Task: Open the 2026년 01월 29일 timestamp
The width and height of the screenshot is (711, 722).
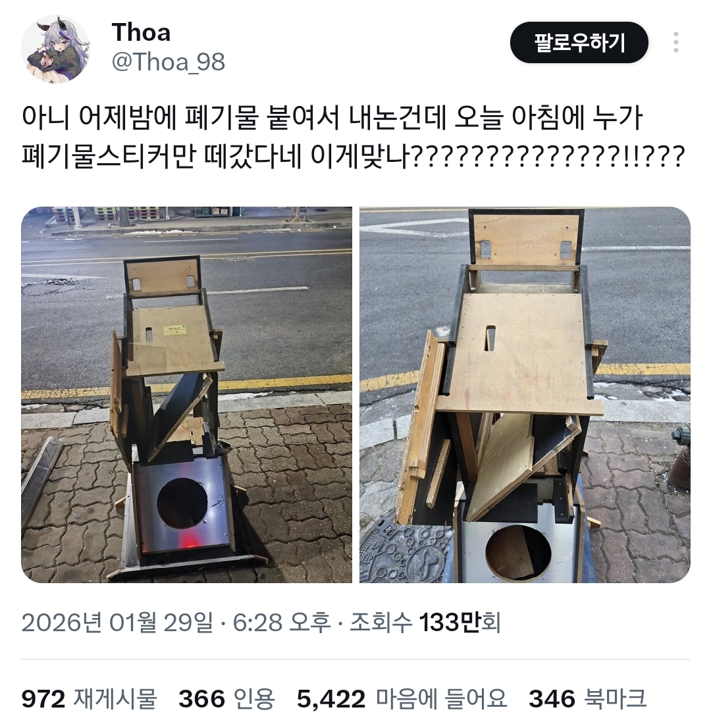Action: (117, 623)
